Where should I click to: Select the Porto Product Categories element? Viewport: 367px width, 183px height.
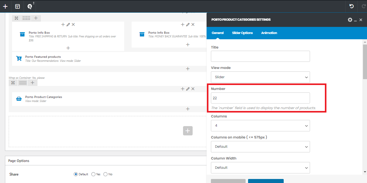[109, 99]
